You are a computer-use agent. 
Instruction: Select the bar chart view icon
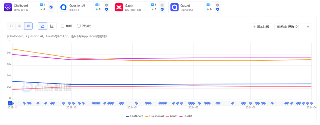click(x=52, y=26)
